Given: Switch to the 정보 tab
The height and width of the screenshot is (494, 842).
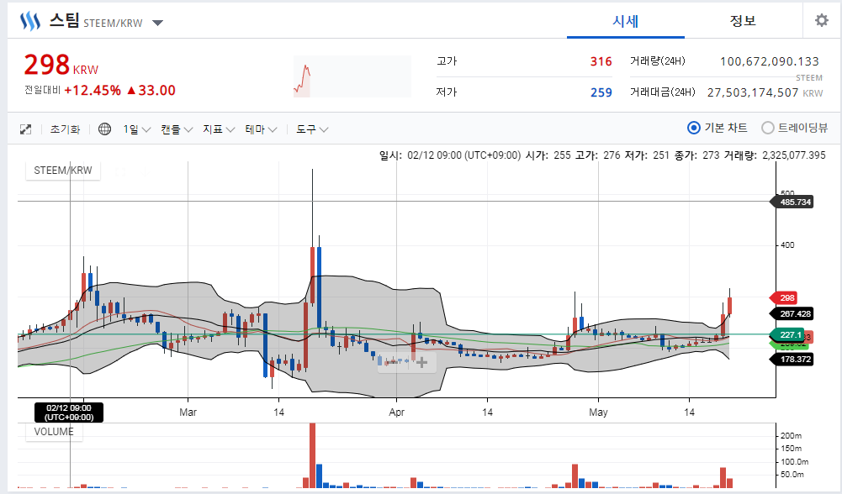Looking at the screenshot, I should [743, 21].
